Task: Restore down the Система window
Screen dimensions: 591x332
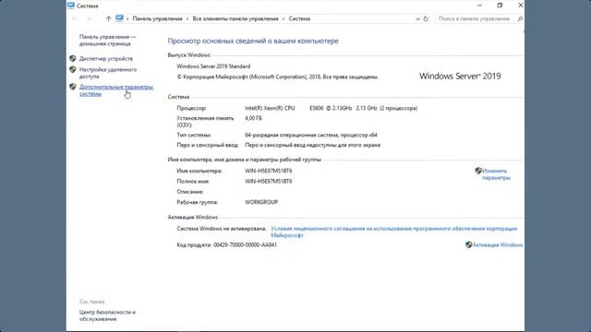Action: click(500, 6)
